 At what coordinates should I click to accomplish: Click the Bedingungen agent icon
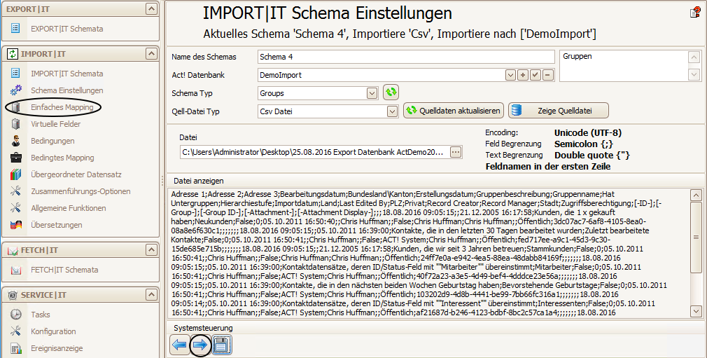click(16, 140)
